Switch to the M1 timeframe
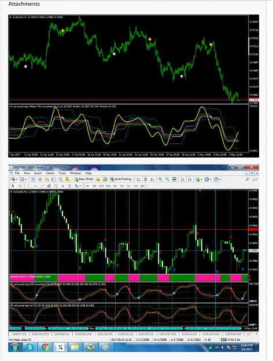Image resolution: width=273 pixels, height=361 pixels. pyautogui.click(x=87, y=186)
